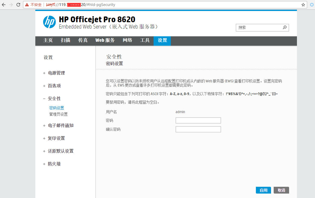Click the blue circle extension icon
Screen dimensions: 315x198
click(312, 5)
